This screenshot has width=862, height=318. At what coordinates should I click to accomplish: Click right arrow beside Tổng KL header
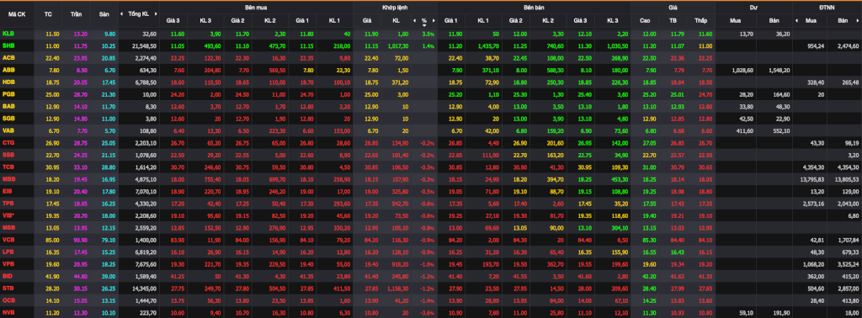coord(154,13)
